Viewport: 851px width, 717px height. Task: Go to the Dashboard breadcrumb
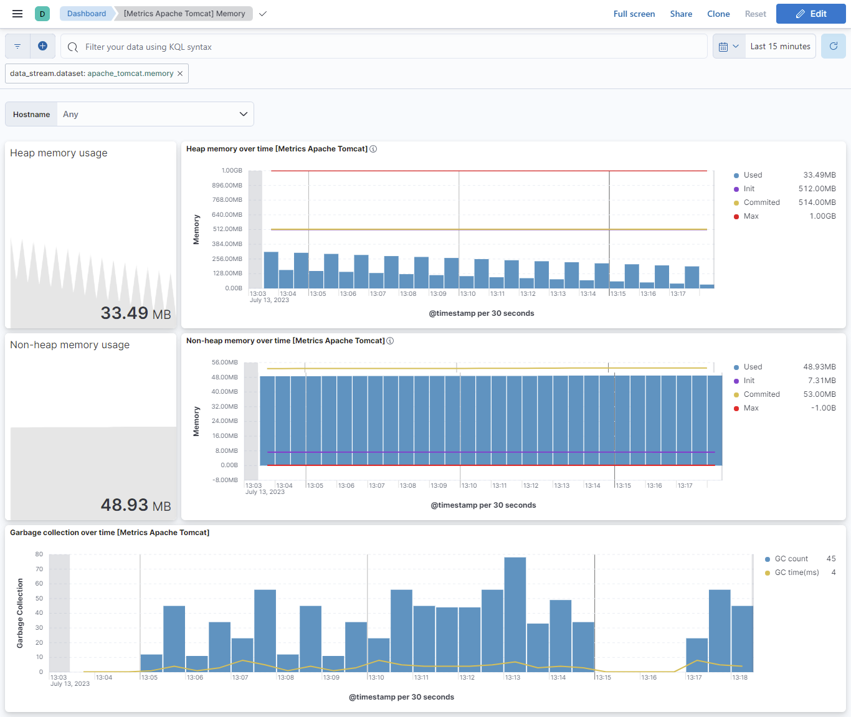(87, 14)
